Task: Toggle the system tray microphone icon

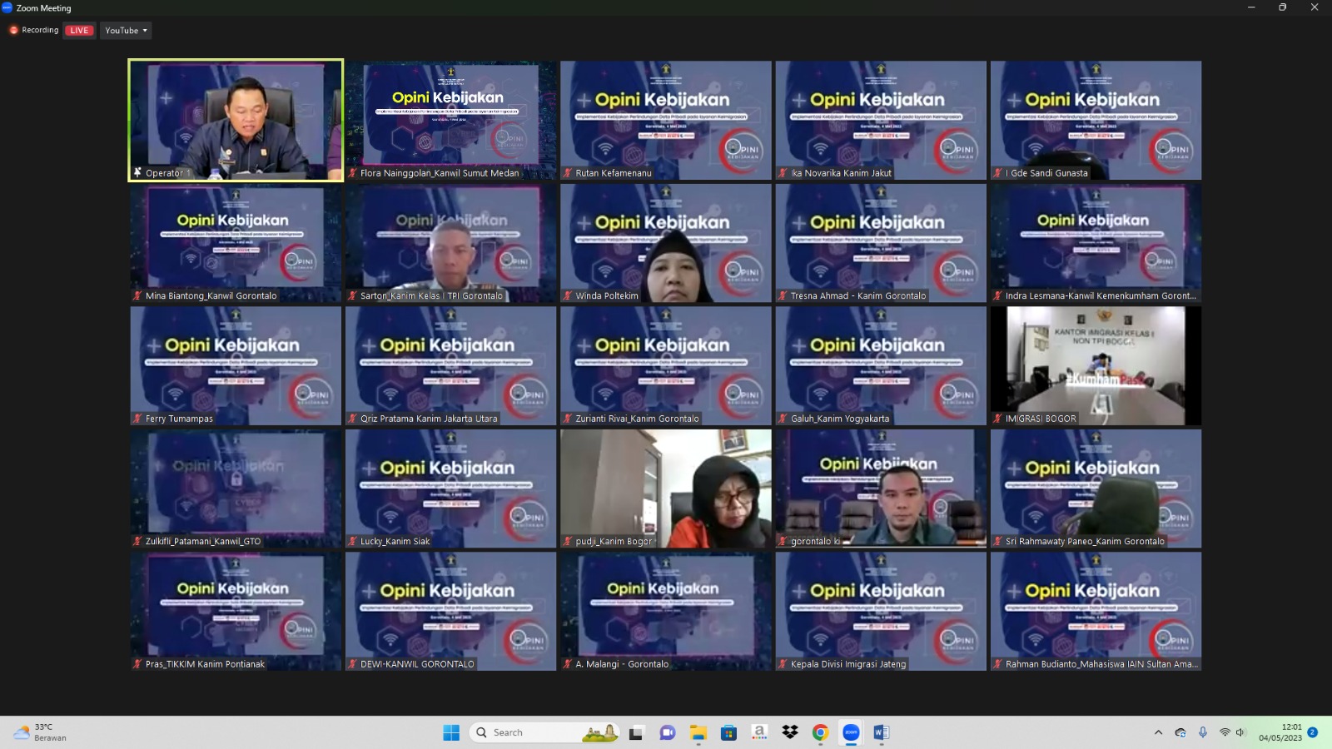Action: click(1202, 732)
